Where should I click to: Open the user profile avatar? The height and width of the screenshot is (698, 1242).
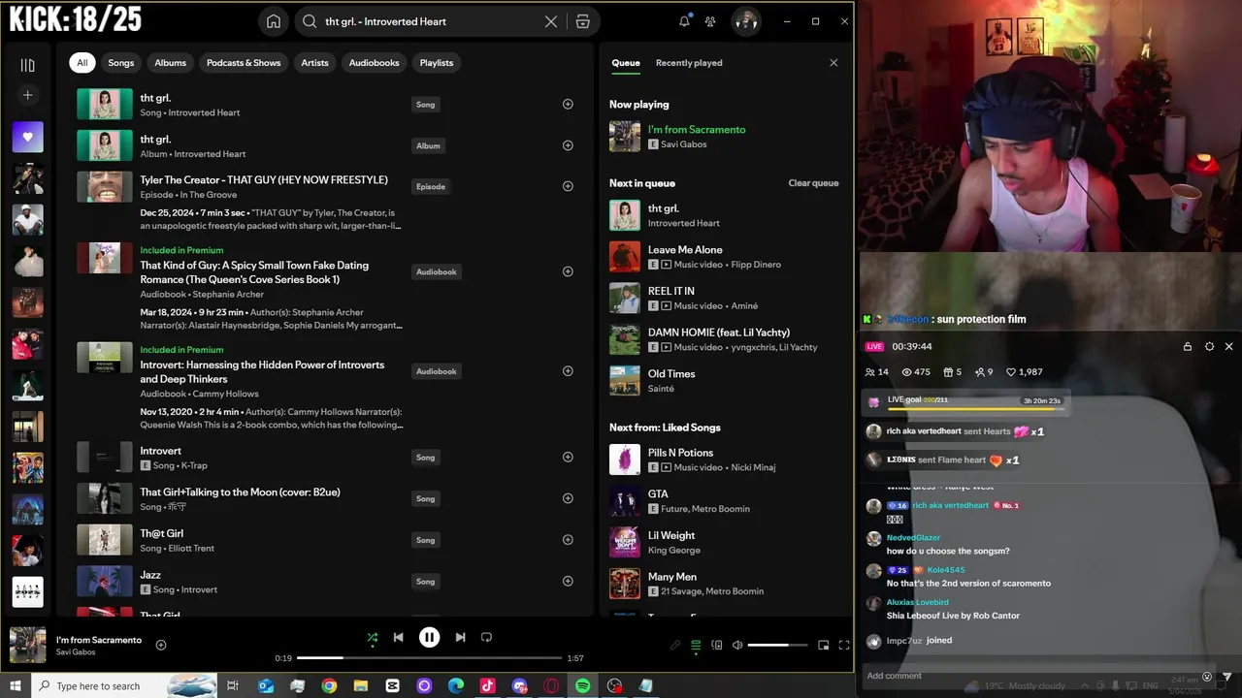(x=745, y=21)
